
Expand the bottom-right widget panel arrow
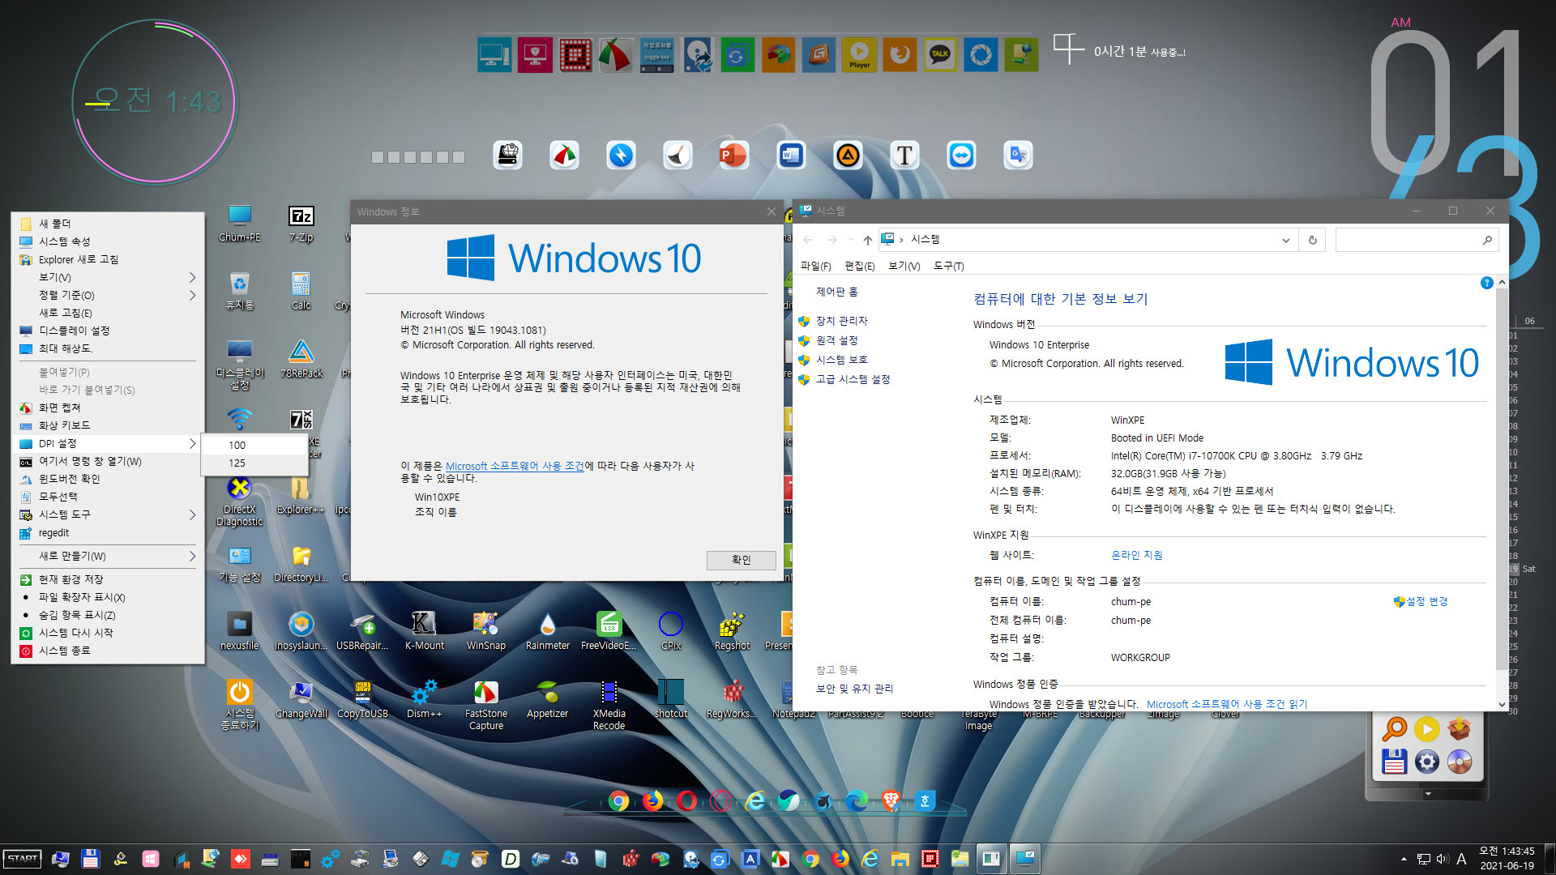[1428, 794]
